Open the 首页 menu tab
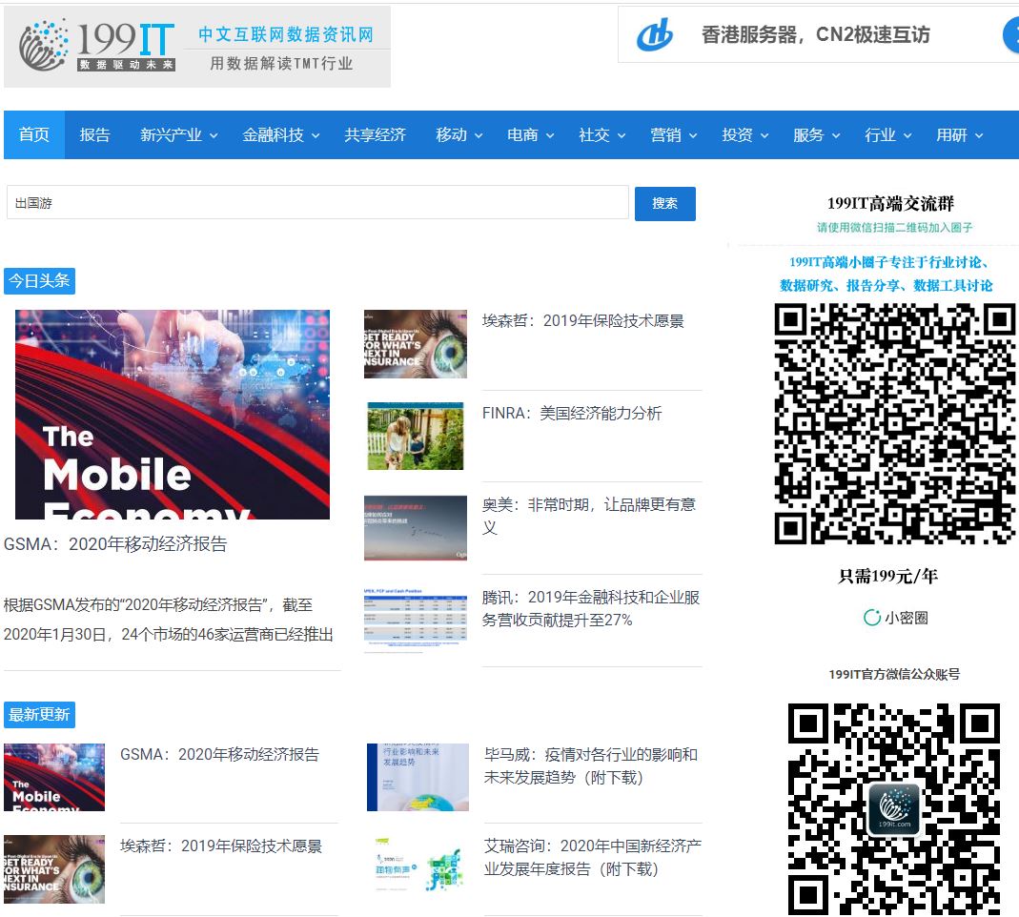This screenshot has width=1019, height=917. [x=33, y=134]
